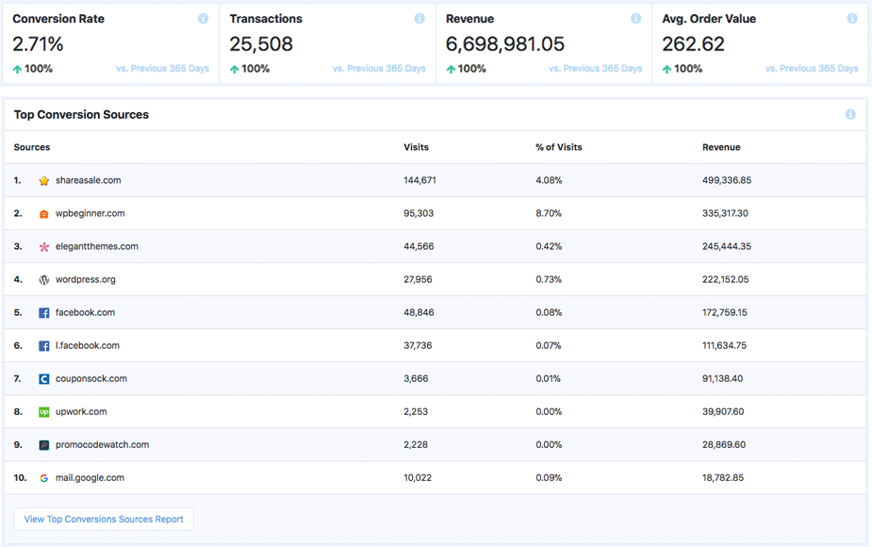The image size is (872, 547).
Task: Click the wpbeginner.com site icon
Action: pos(43,213)
